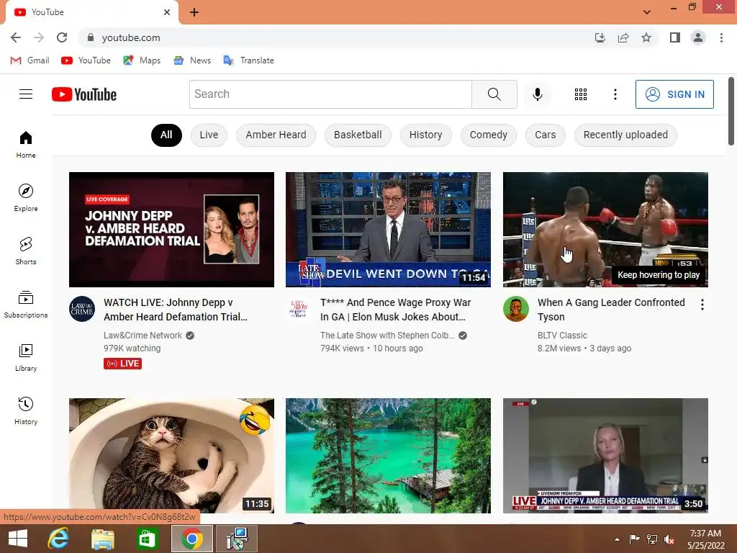Image resolution: width=737 pixels, height=553 pixels.
Task: Click into the YouTube Search field
Action: coord(330,94)
